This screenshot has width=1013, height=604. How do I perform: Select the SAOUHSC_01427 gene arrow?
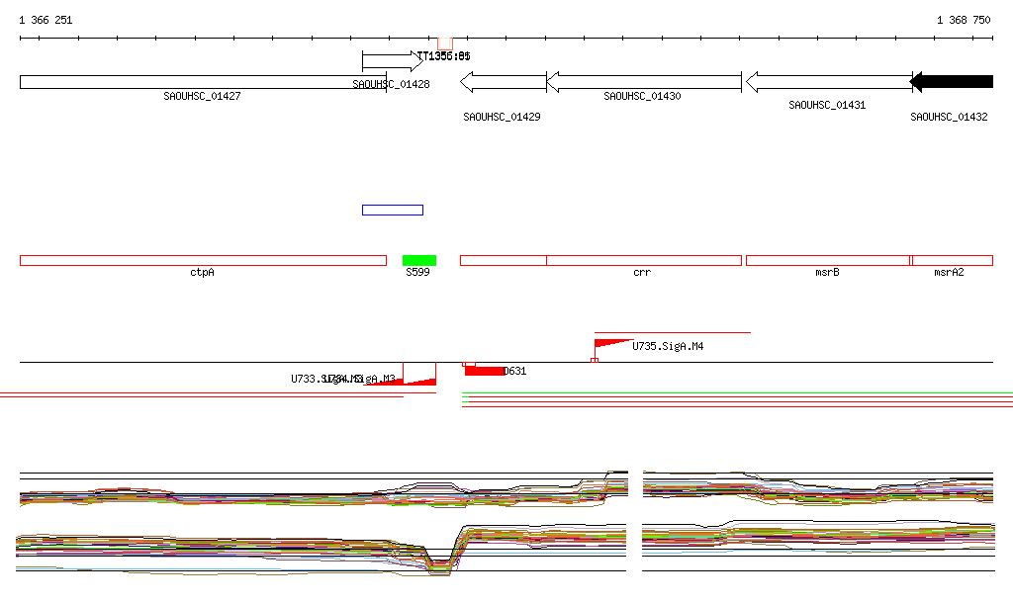click(203, 82)
